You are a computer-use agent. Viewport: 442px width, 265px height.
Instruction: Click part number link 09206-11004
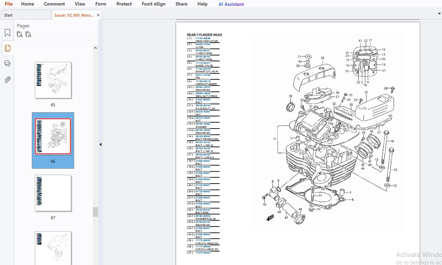203,44
